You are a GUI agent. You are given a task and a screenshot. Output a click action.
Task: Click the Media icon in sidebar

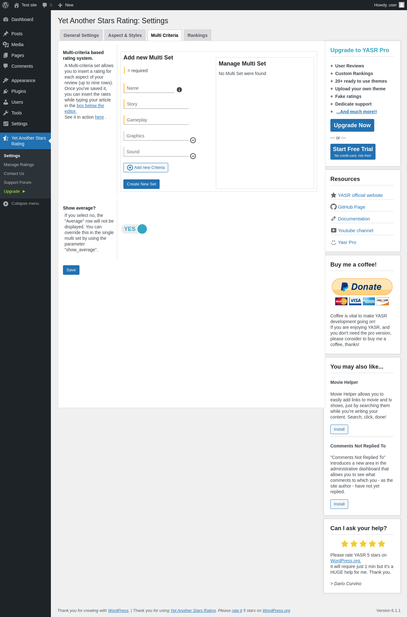(x=6, y=45)
